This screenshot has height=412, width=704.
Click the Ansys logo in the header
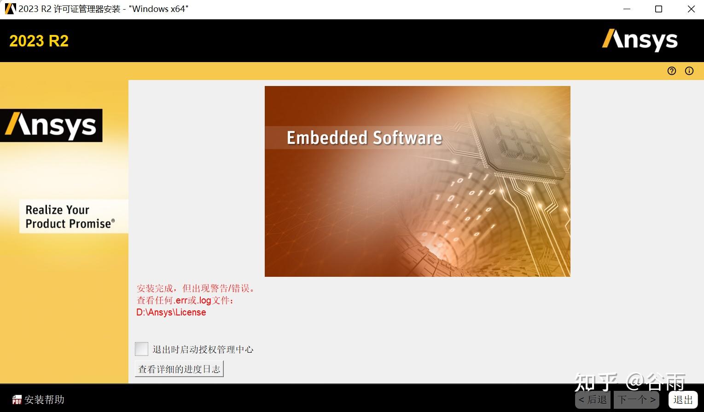click(640, 41)
